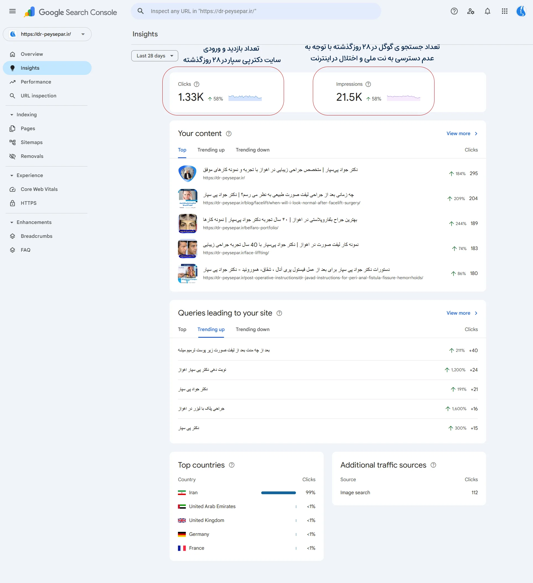
Task: Click the search magnifier icon in URL bar
Action: [x=141, y=11]
